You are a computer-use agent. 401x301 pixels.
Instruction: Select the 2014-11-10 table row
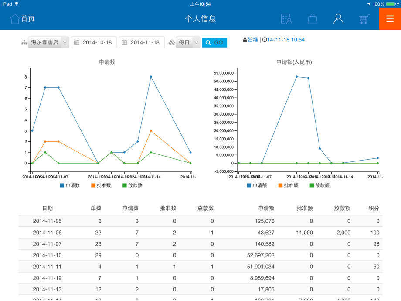[200, 255]
